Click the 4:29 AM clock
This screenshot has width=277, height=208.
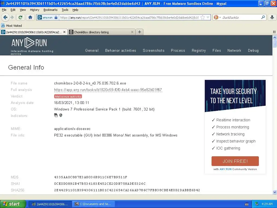pos(267,204)
